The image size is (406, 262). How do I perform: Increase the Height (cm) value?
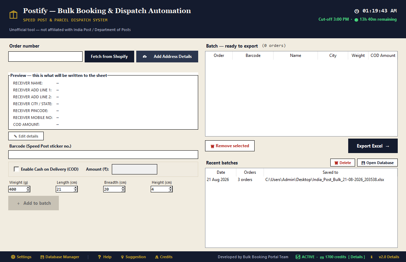point(170,188)
